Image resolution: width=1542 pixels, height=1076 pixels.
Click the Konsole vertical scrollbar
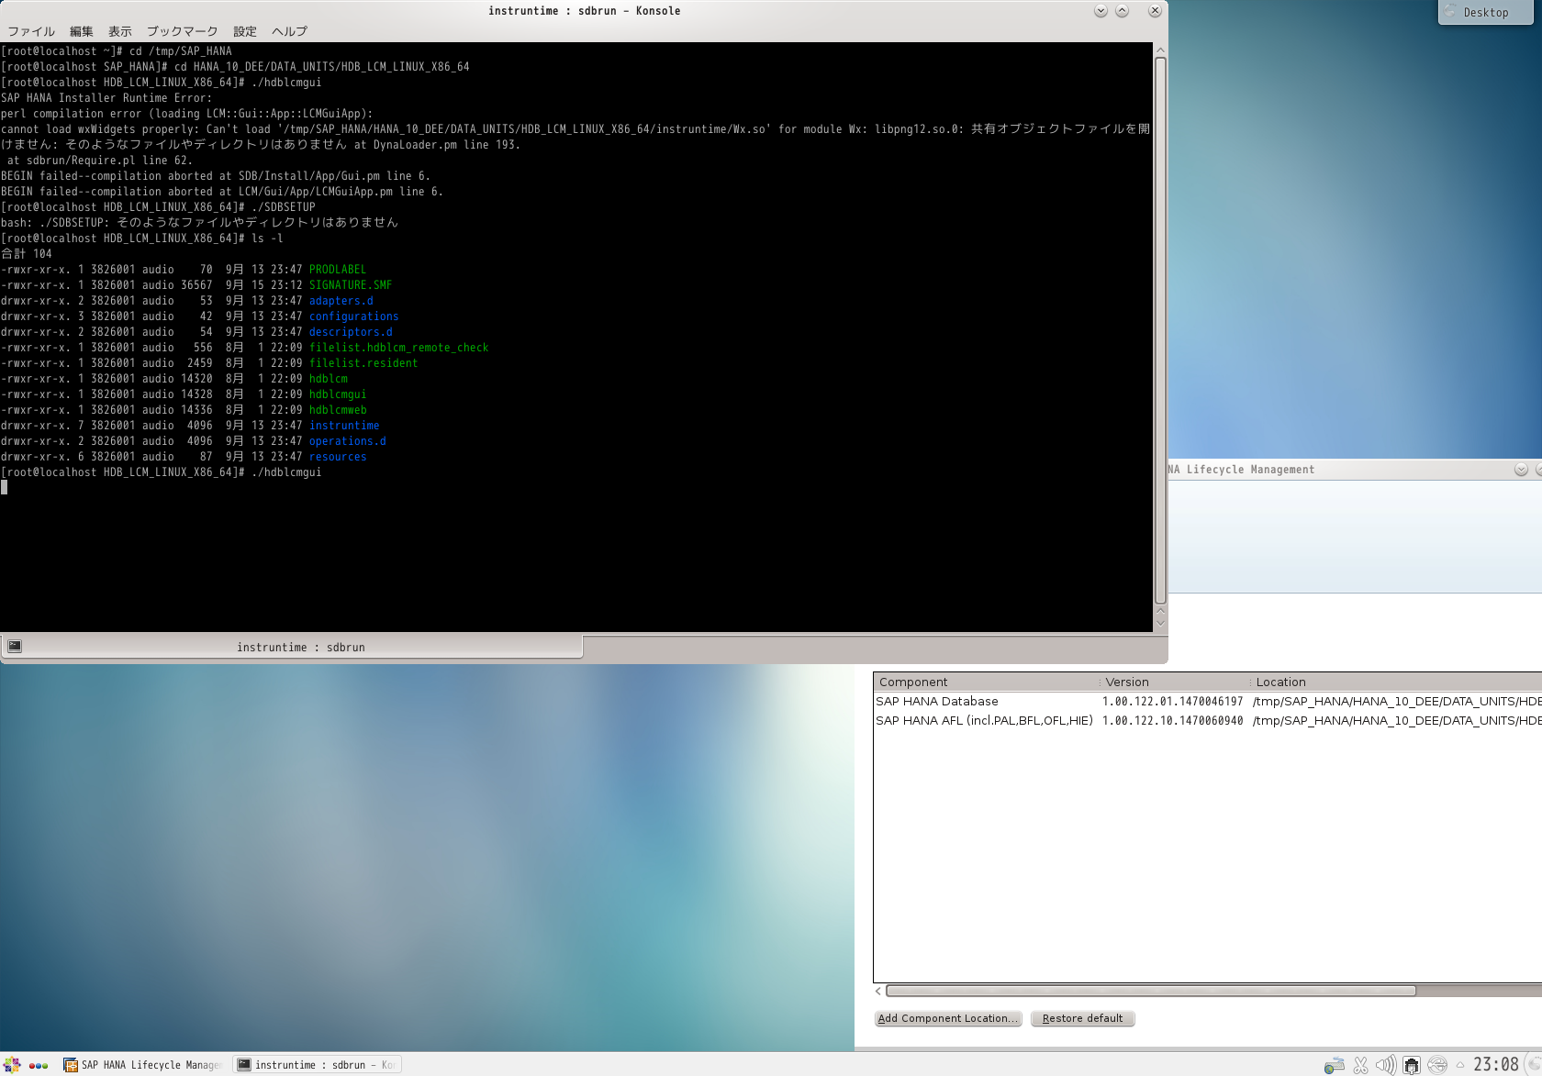[1160, 330]
